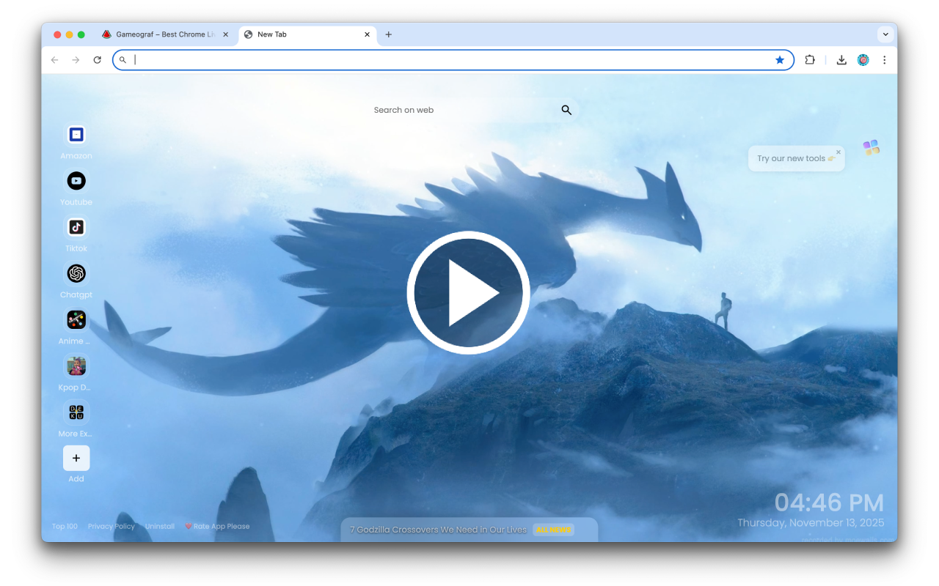Click the ALL NEWS button
Viewport: 939px width, 586px height.
[x=554, y=530]
